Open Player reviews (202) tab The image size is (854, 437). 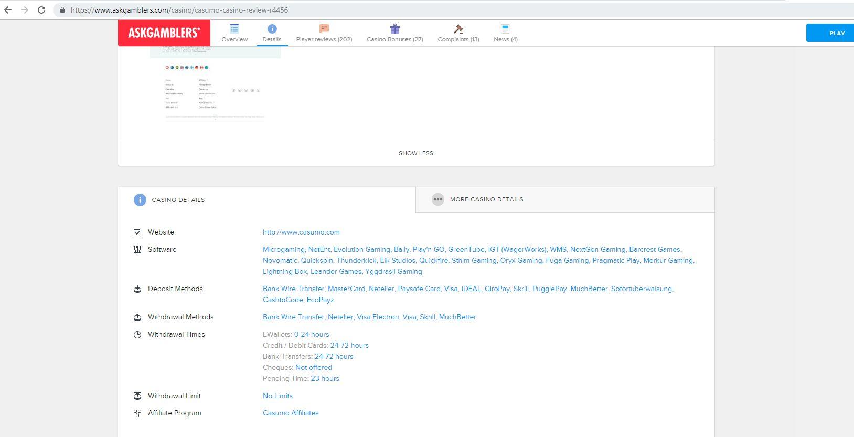tap(324, 39)
